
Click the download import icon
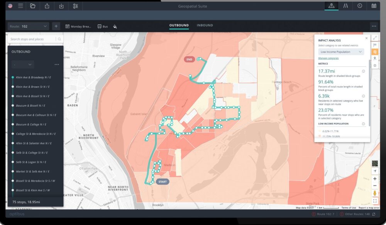61,6
